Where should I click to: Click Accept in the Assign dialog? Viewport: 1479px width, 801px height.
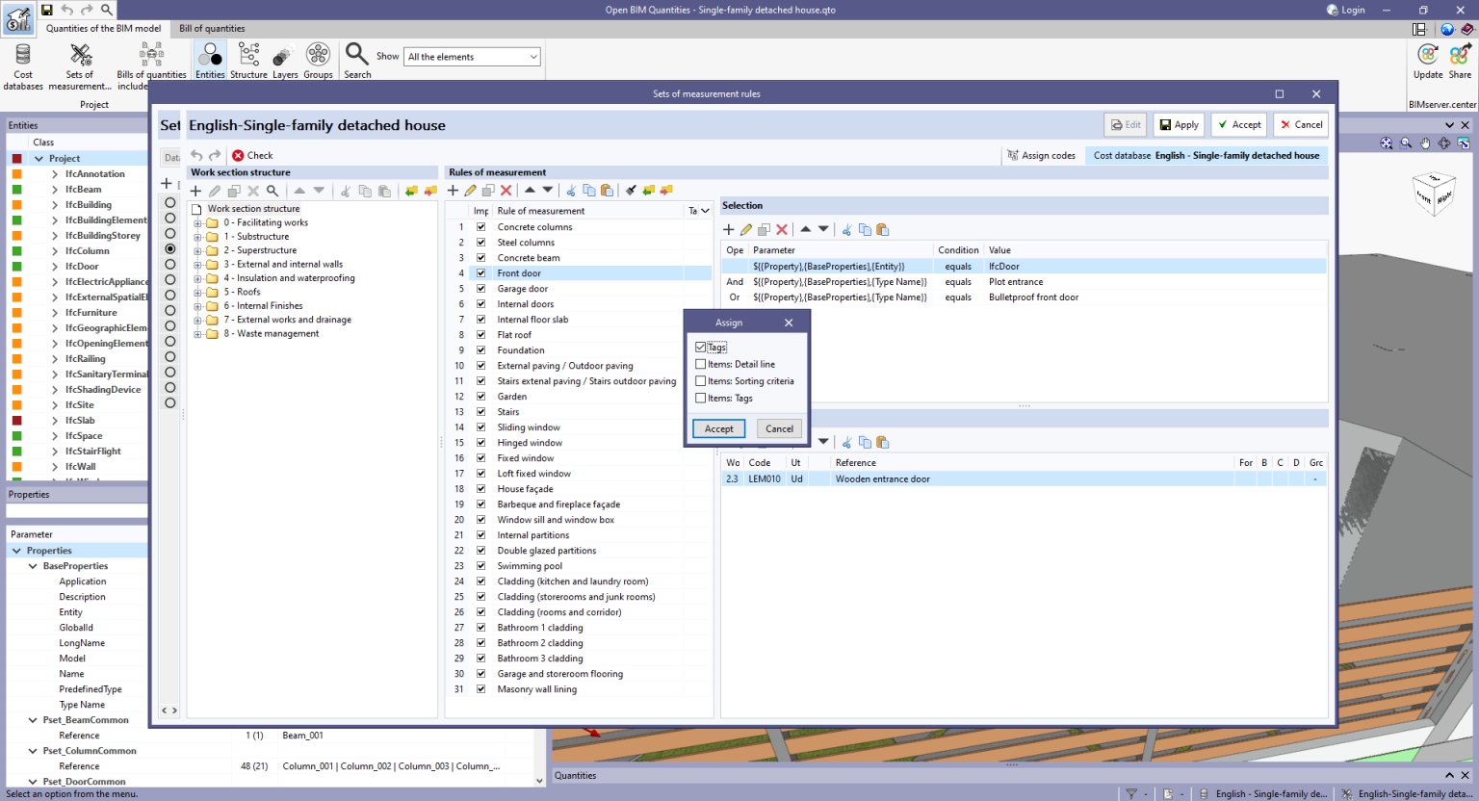coord(718,429)
